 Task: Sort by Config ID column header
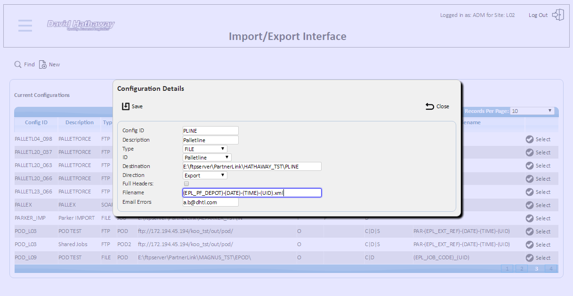[36, 122]
